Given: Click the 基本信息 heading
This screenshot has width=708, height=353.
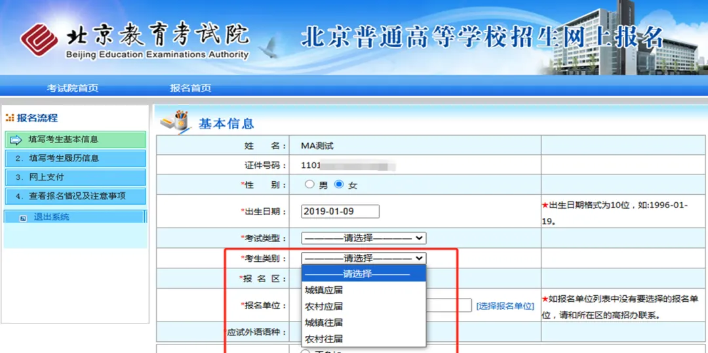Looking at the screenshot, I should (x=226, y=124).
